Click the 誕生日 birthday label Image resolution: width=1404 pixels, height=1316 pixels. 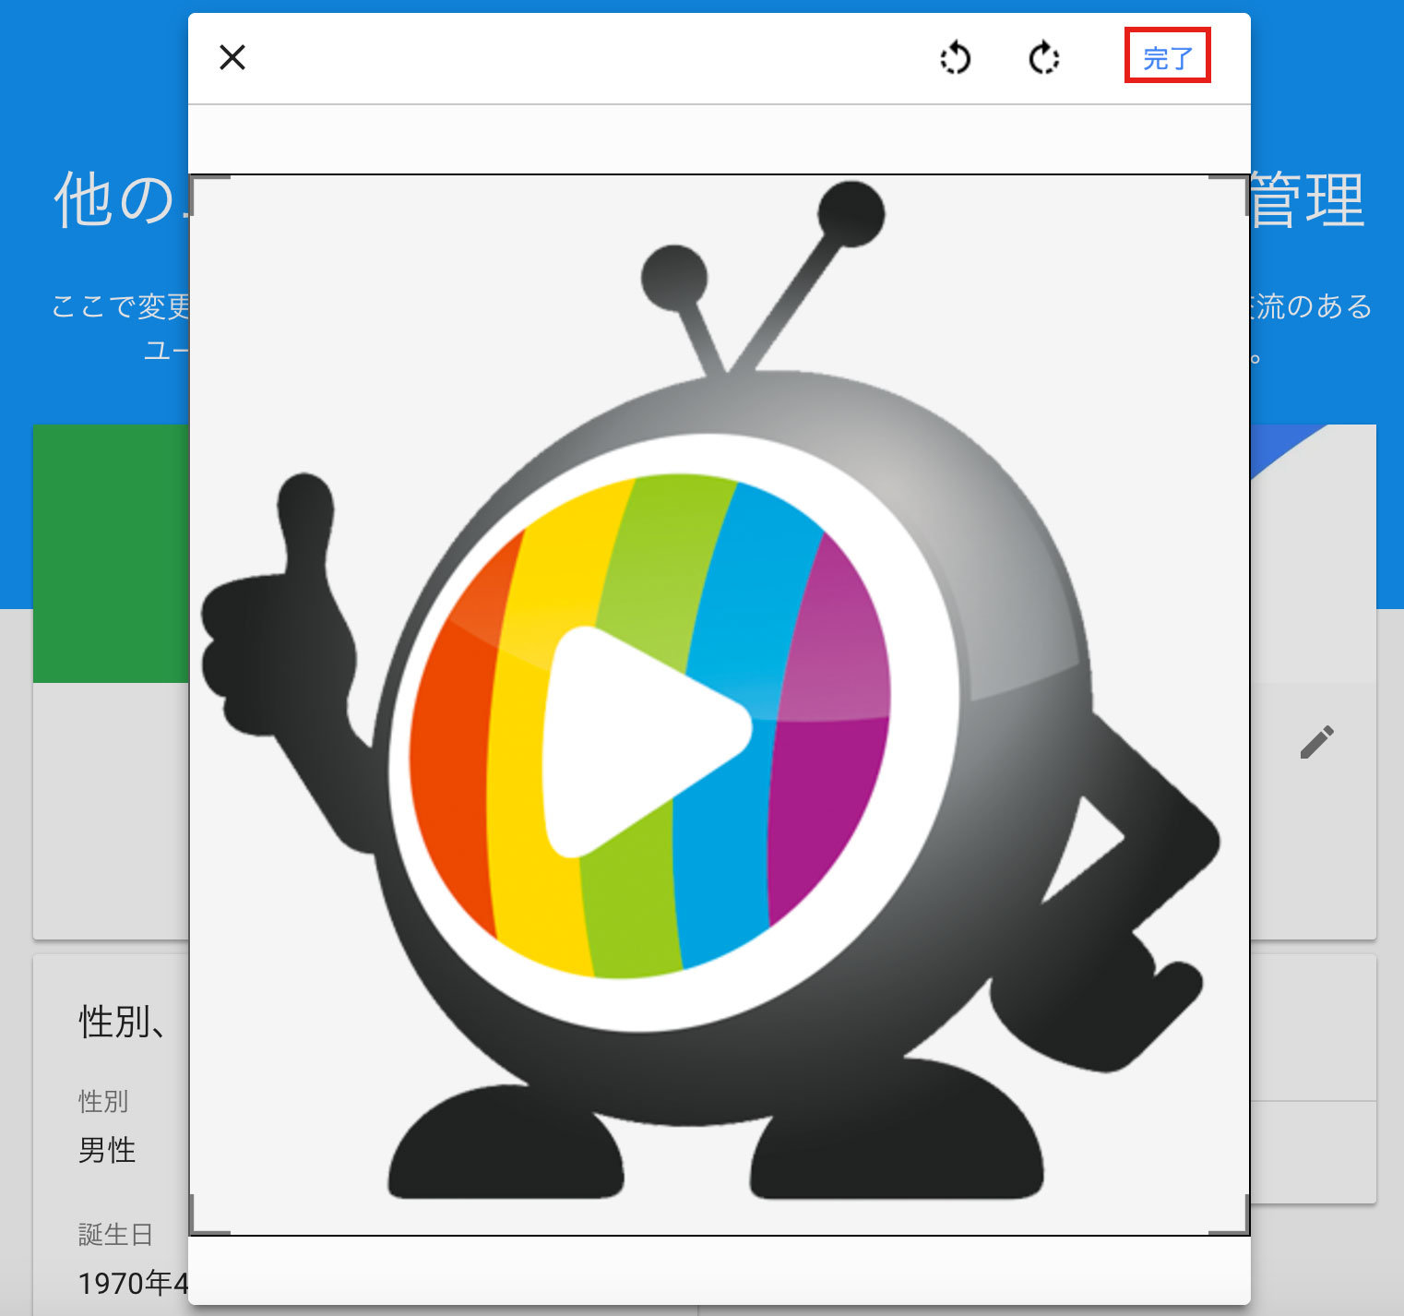pos(115,1234)
